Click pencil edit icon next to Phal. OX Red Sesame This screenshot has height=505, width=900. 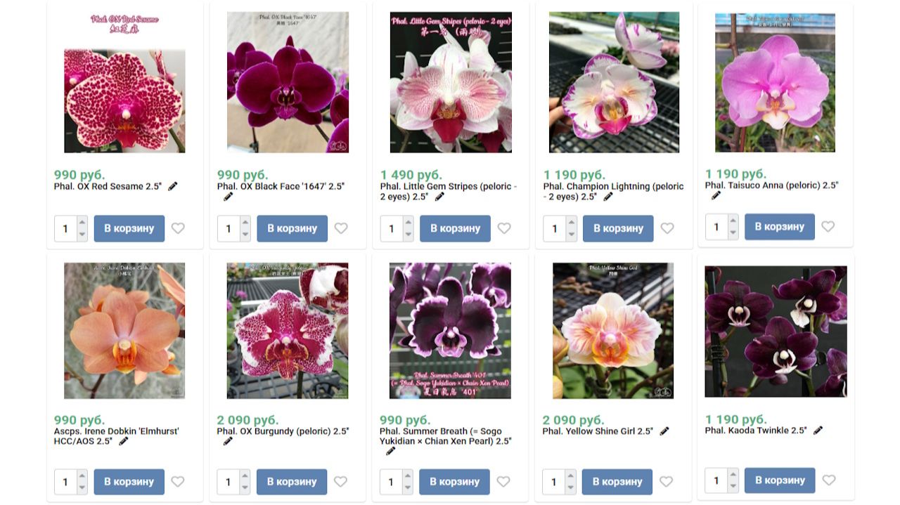[173, 186]
